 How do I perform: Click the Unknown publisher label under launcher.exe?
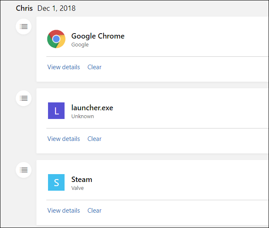pos(82,116)
